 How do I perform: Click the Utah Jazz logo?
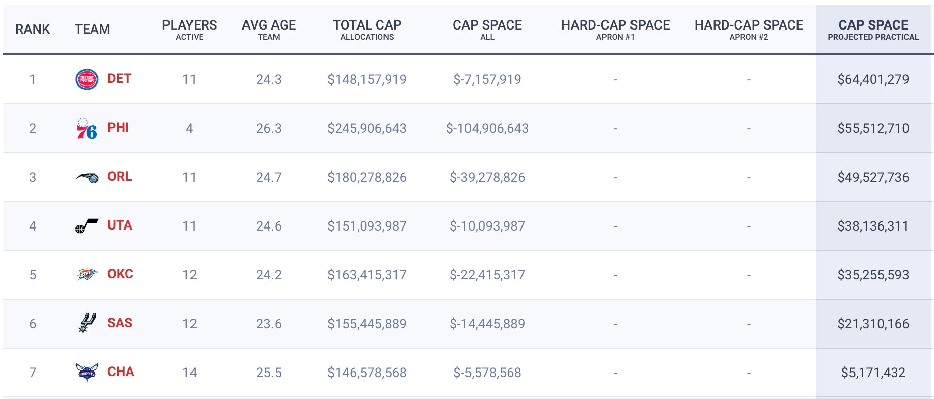tap(87, 226)
